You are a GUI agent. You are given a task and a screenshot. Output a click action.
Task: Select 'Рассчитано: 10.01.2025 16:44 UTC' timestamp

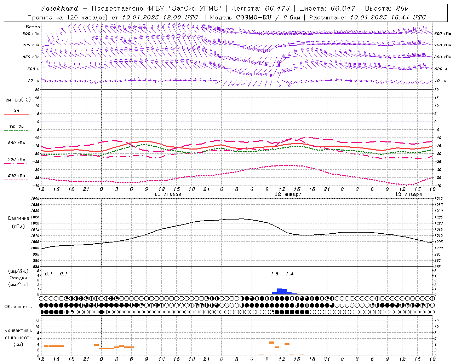[367, 17]
